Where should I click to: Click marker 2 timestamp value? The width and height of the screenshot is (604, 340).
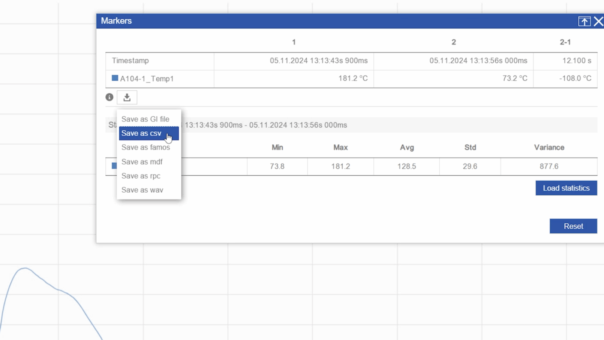click(x=478, y=60)
